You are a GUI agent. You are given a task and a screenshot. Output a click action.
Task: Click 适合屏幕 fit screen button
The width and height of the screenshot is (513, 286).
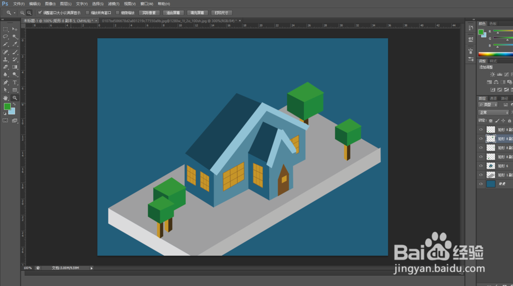coord(173,13)
